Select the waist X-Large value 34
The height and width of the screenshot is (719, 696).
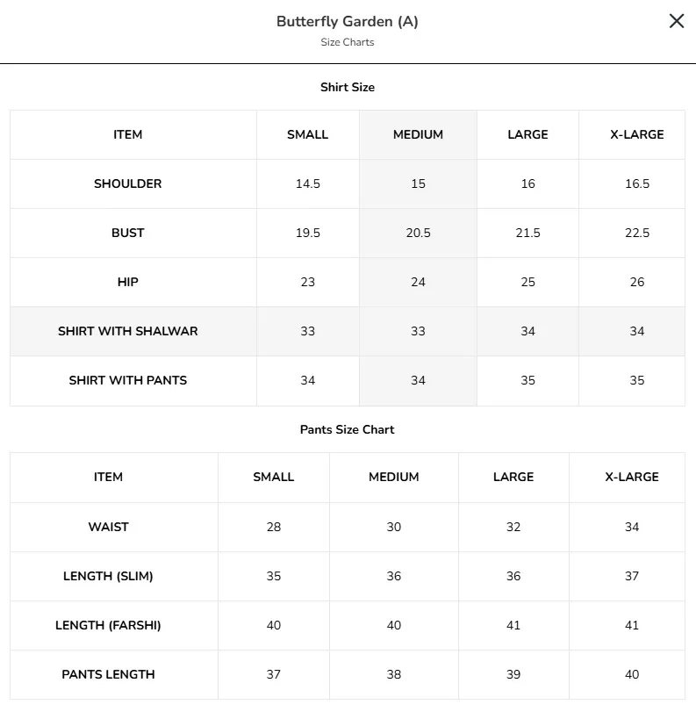(632, 527)
